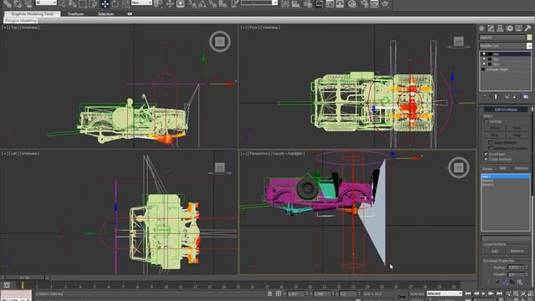Switch to the Selection ribbon tab
535x301 pixels.
point(106,14)
